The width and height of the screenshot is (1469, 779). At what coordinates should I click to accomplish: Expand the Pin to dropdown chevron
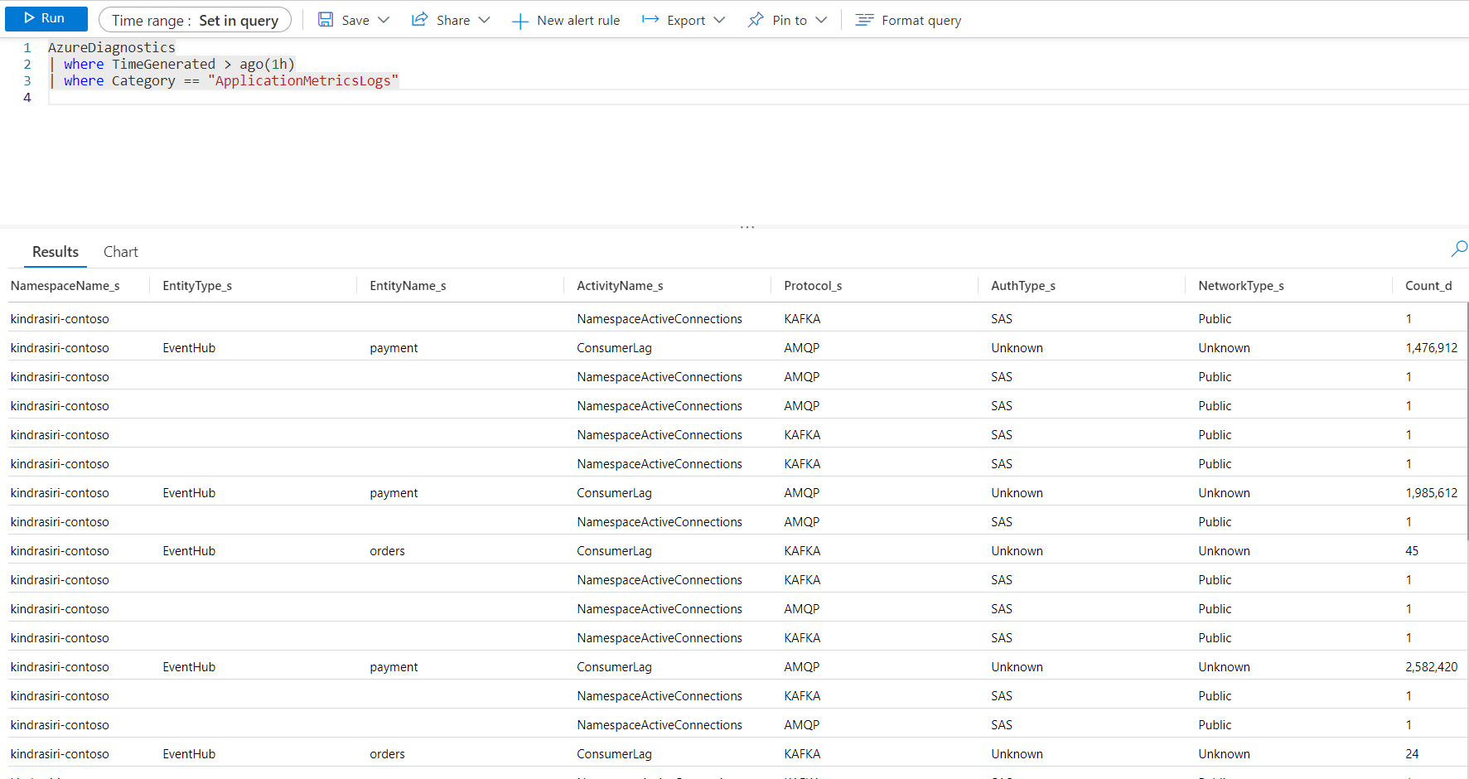[x=821, y=20]
